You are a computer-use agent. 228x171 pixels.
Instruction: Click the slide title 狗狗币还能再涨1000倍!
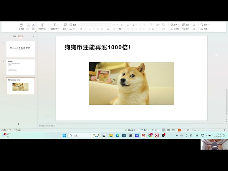(x=98, y=47)
